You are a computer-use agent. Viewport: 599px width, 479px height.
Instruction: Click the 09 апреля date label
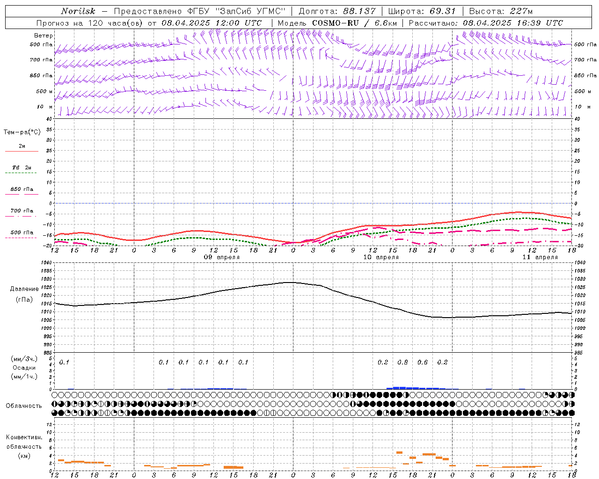coord(222,257)
